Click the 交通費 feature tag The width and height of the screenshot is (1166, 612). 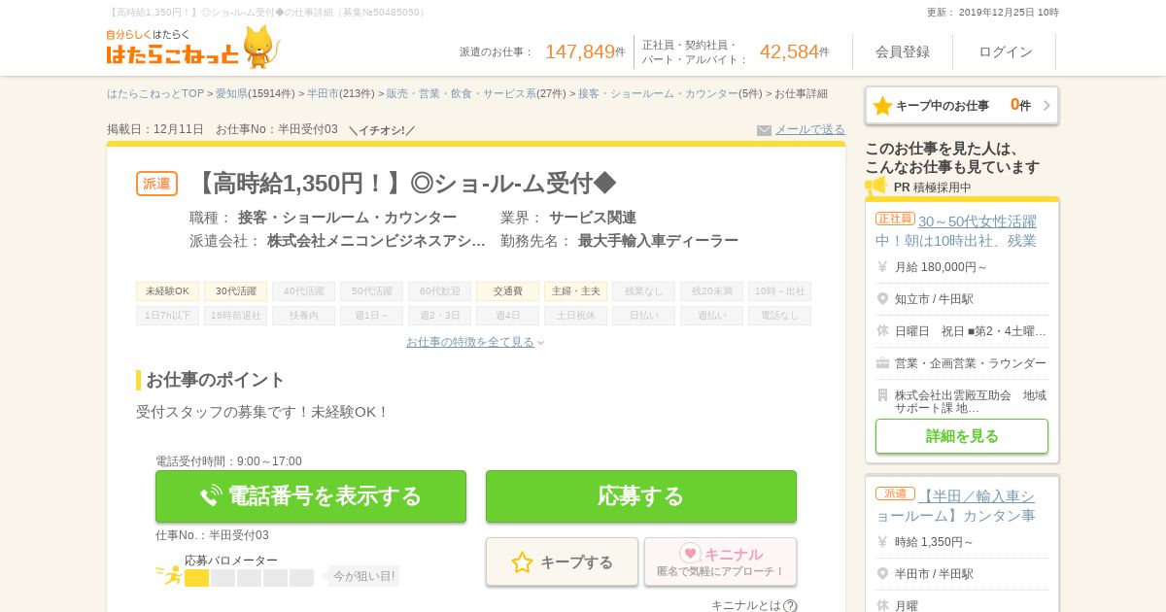pyautogui.click(x=507, y=291)
